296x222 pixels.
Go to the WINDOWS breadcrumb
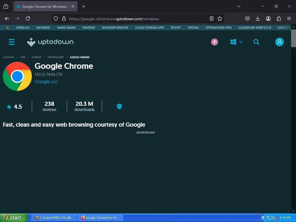click(9, 57)
